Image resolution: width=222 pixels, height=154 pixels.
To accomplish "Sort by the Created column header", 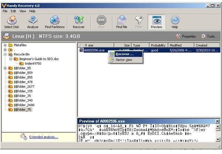I will 207,45.
